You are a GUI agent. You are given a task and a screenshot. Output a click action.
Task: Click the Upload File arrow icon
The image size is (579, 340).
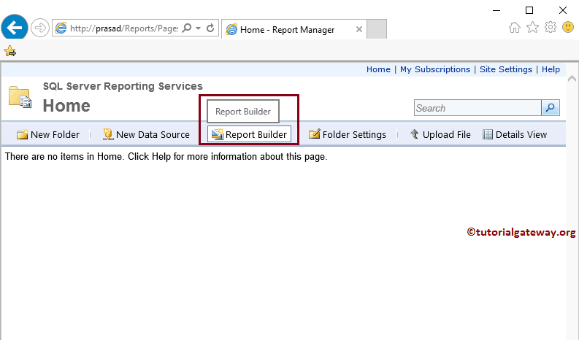click(415, 134)
